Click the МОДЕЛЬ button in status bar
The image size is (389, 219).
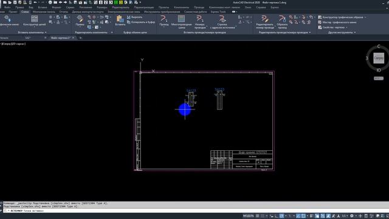click(249, 216)
